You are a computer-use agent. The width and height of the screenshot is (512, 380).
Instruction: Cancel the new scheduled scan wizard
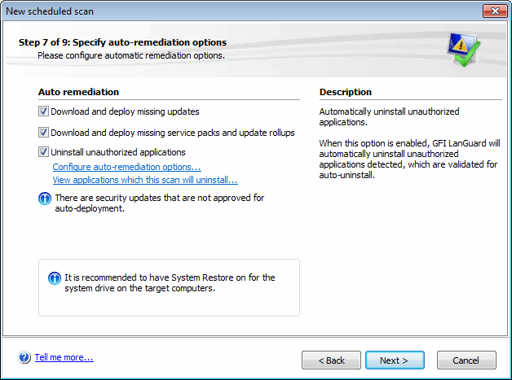click(466, 360)
